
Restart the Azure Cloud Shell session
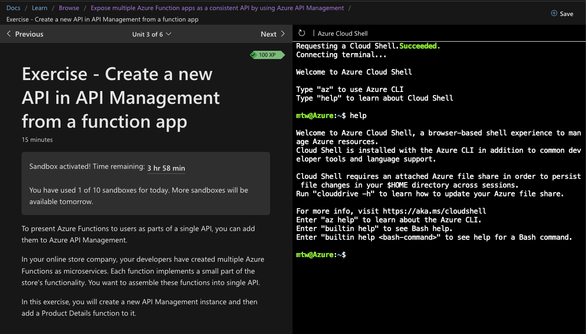[x=301, y=33]
